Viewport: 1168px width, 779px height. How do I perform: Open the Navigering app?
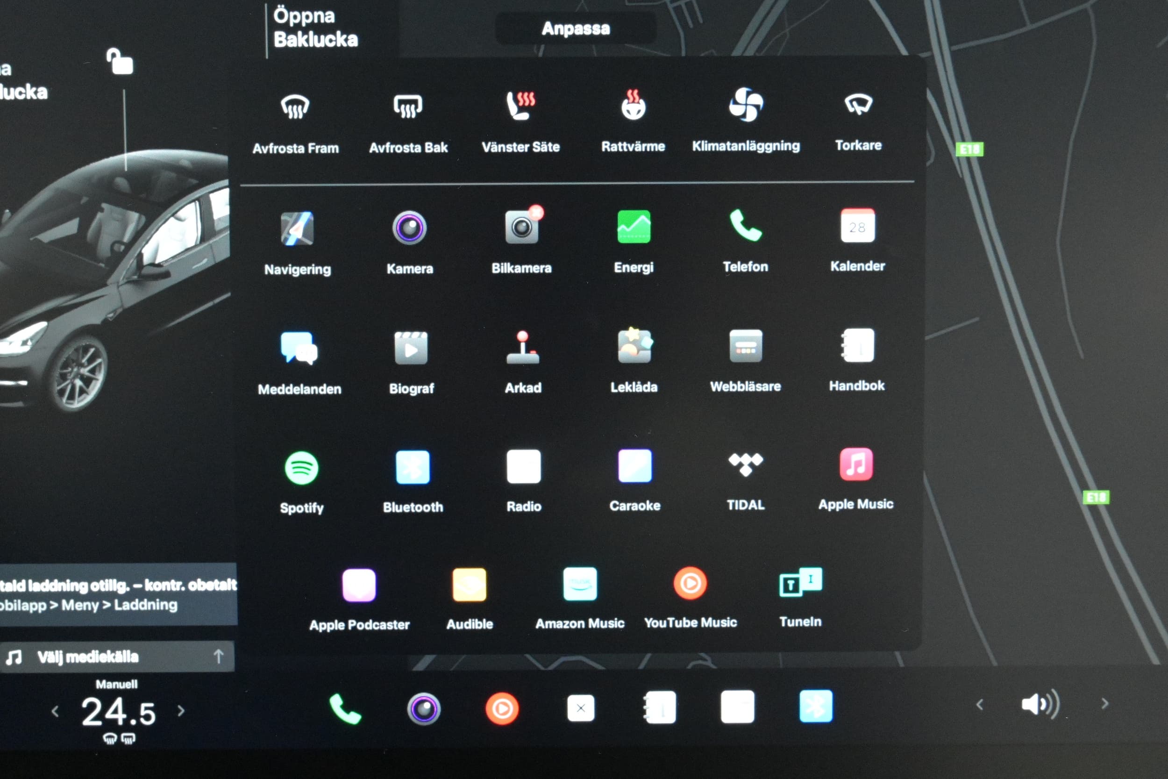(x=297, y=229)
